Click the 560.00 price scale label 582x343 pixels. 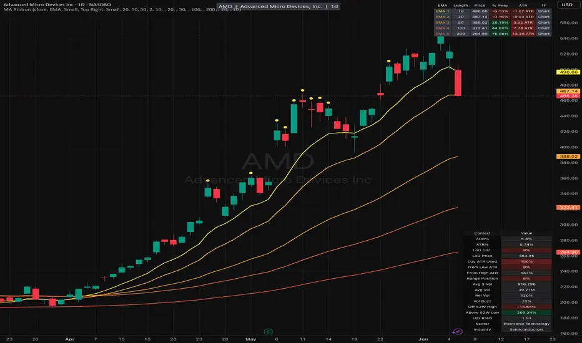(x=569, y=22)
